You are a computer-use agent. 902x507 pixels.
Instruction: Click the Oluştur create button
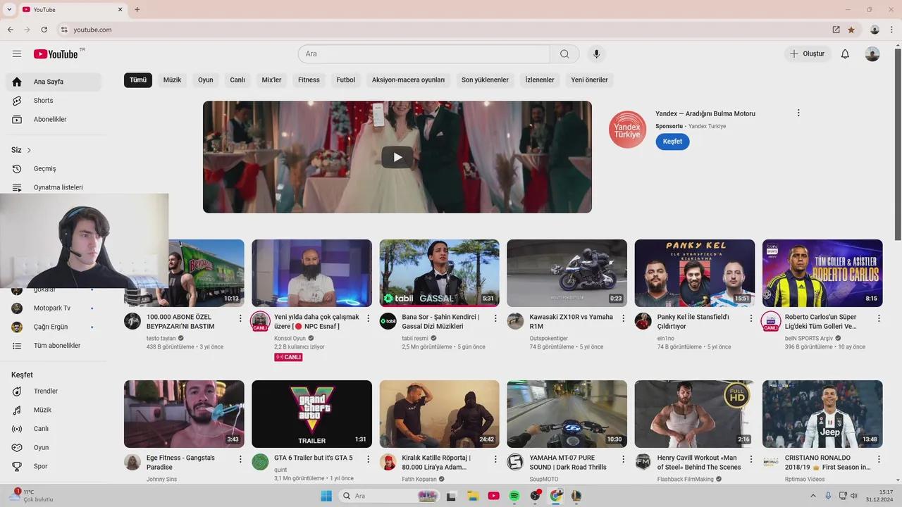[x=808, y=54]
